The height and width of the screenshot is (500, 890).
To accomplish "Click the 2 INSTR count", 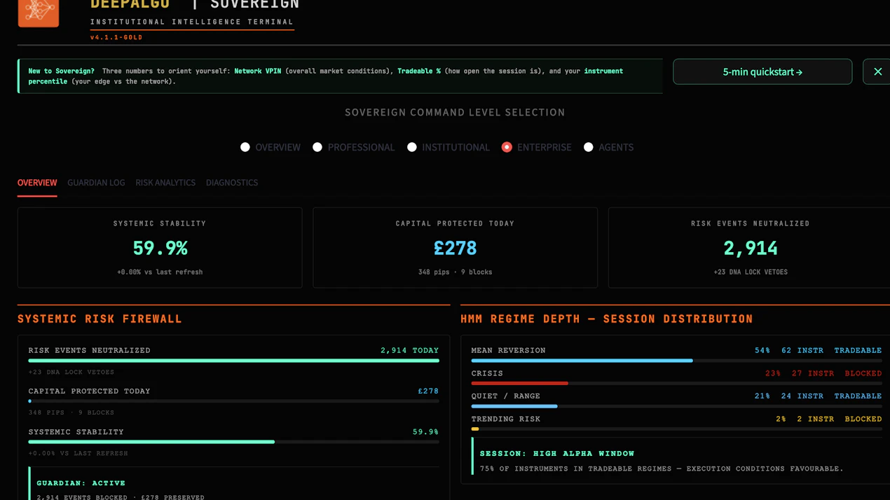I will [816, 419].
